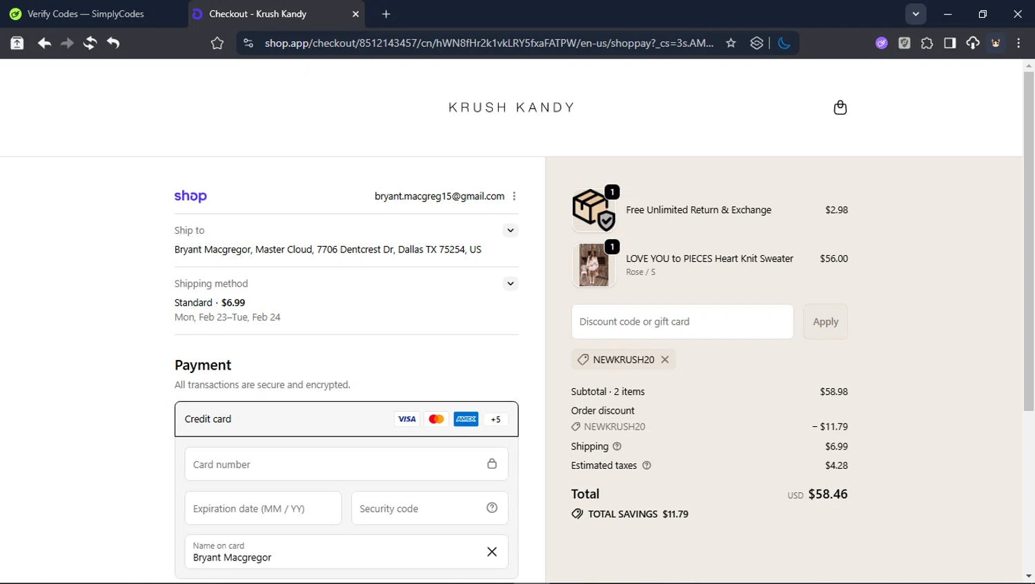Open the purple circular extension icon
The width and height of the screenshot is (1035, 584).
tap(881, 43)
